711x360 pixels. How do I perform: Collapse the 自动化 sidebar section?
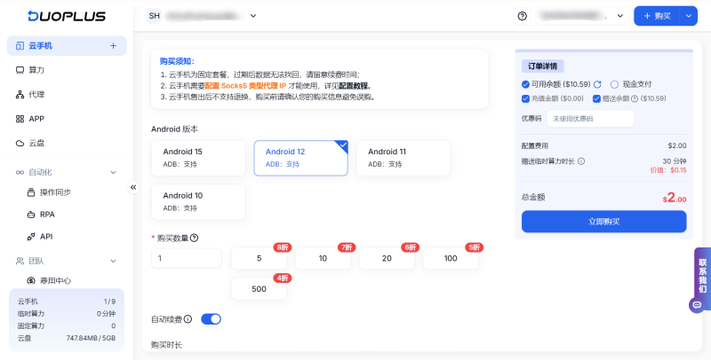click(x=114, y=172)
